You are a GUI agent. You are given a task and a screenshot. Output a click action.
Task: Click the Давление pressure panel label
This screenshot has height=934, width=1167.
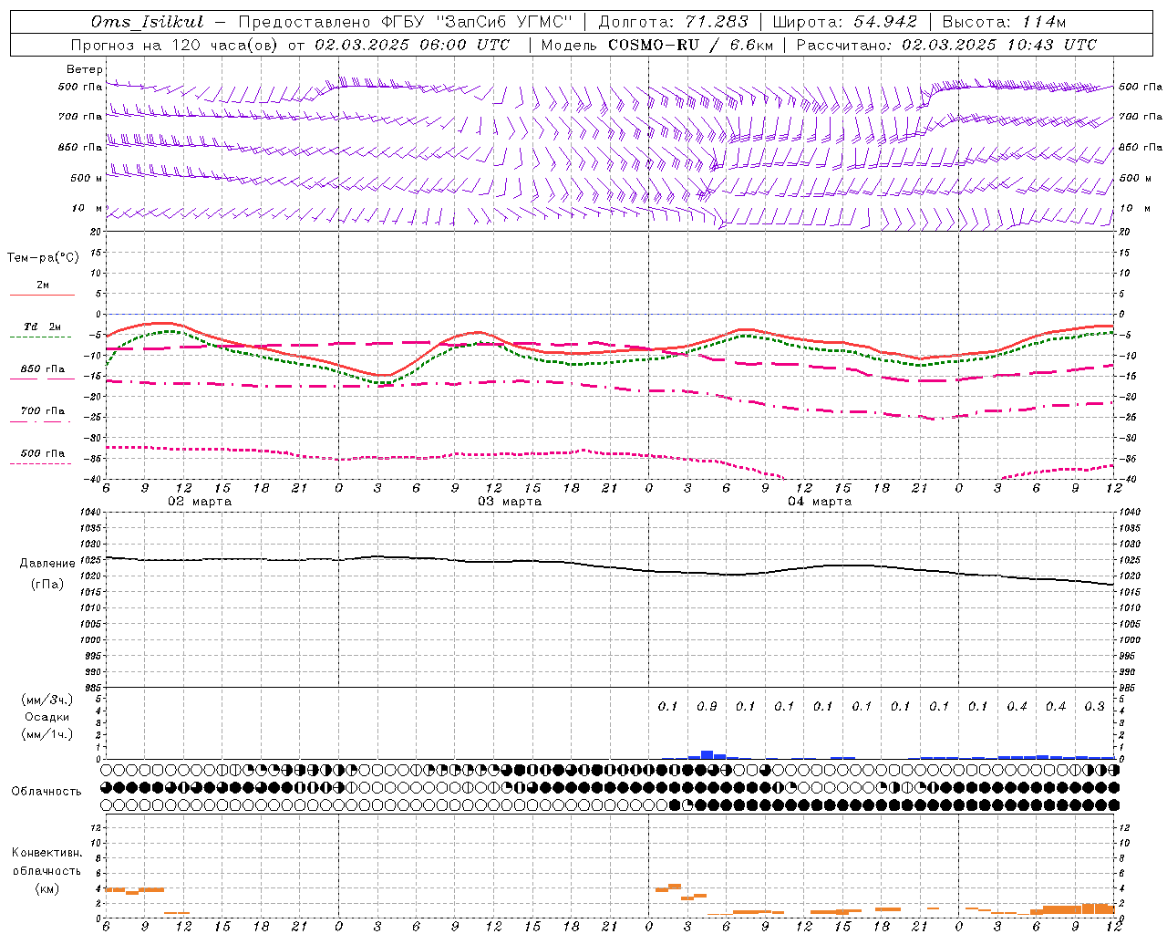47,564
